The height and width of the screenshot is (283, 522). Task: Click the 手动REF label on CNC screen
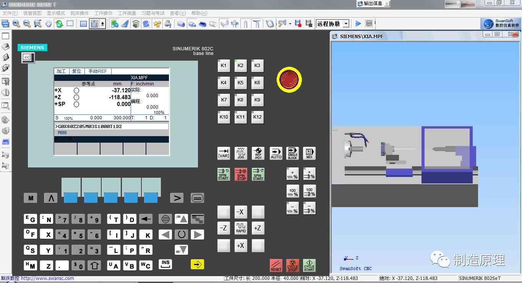tap(98, 71)
